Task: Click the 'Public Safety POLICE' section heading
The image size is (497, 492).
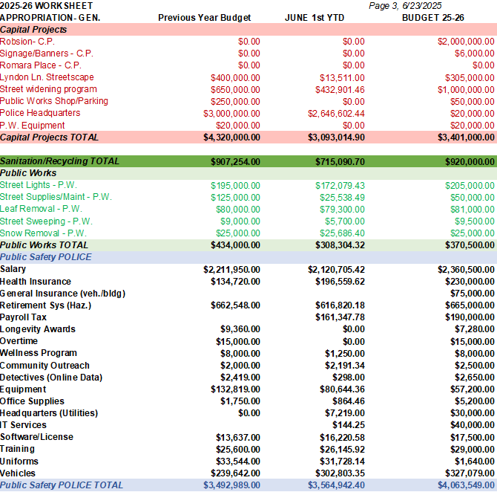Action: point(46,257)
